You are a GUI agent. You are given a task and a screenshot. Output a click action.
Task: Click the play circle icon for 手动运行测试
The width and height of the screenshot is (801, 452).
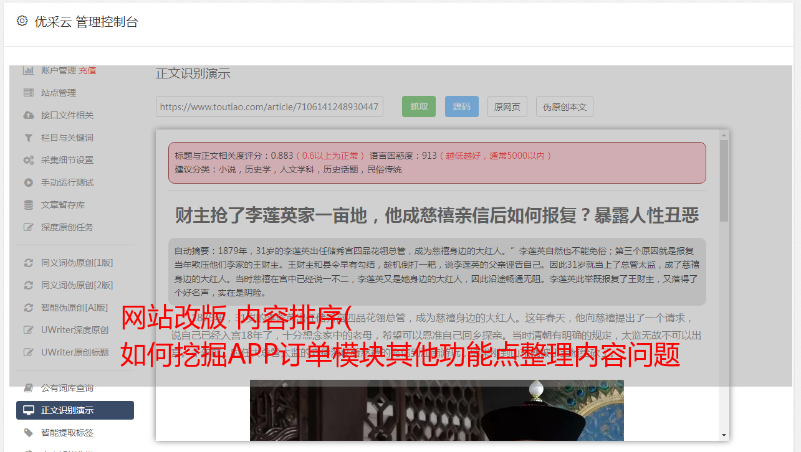click(29, 182)
